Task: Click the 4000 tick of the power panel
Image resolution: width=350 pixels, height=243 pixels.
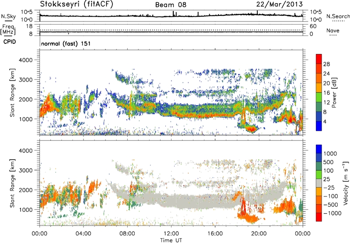Action: [25, 60]
